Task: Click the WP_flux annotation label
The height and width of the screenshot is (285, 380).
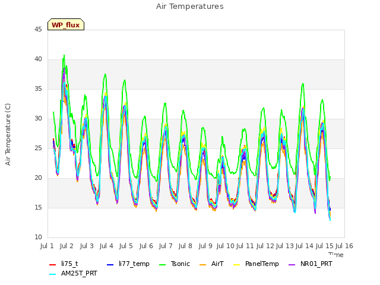Action: point(66,25)
